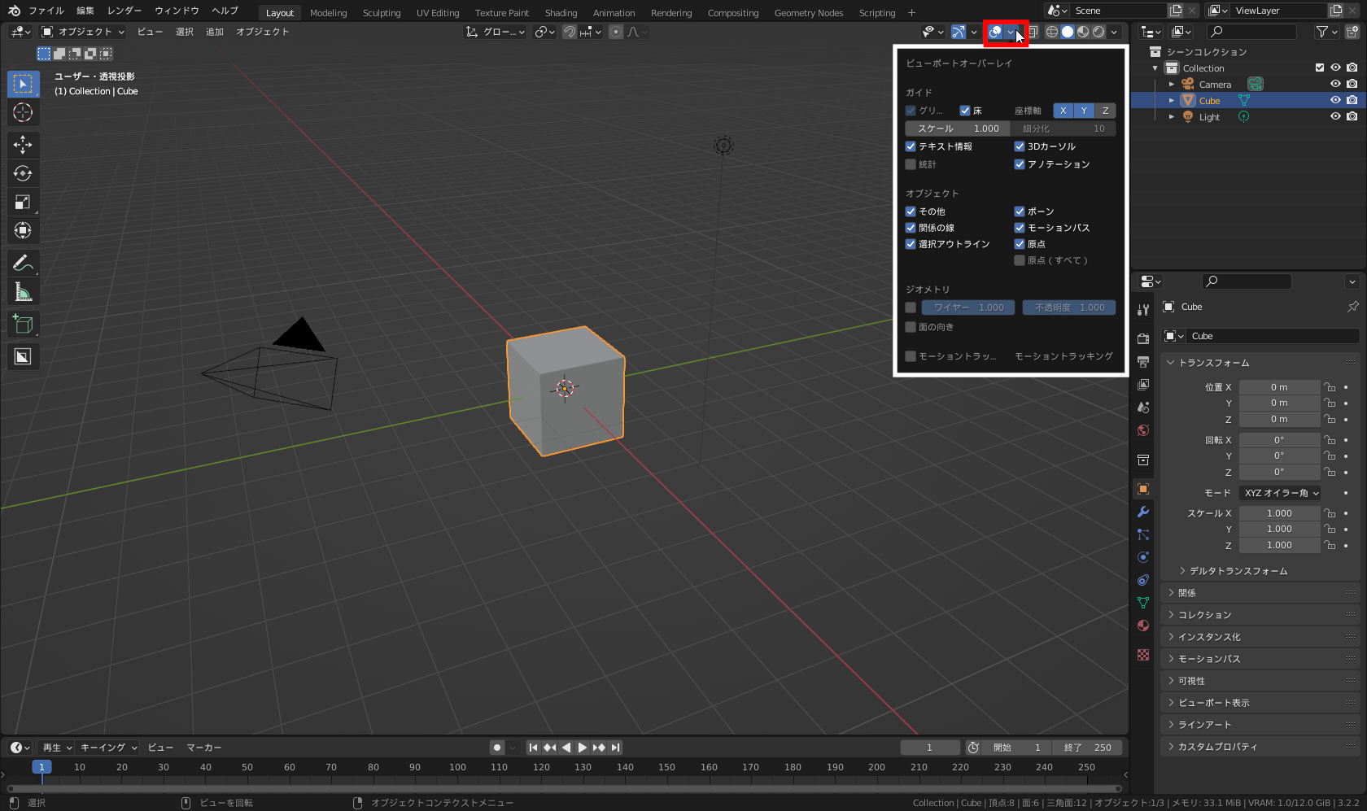The image size is (1367, 811).
Task: Toggle the auto keying record button
Action: click(x=497, y=748)
